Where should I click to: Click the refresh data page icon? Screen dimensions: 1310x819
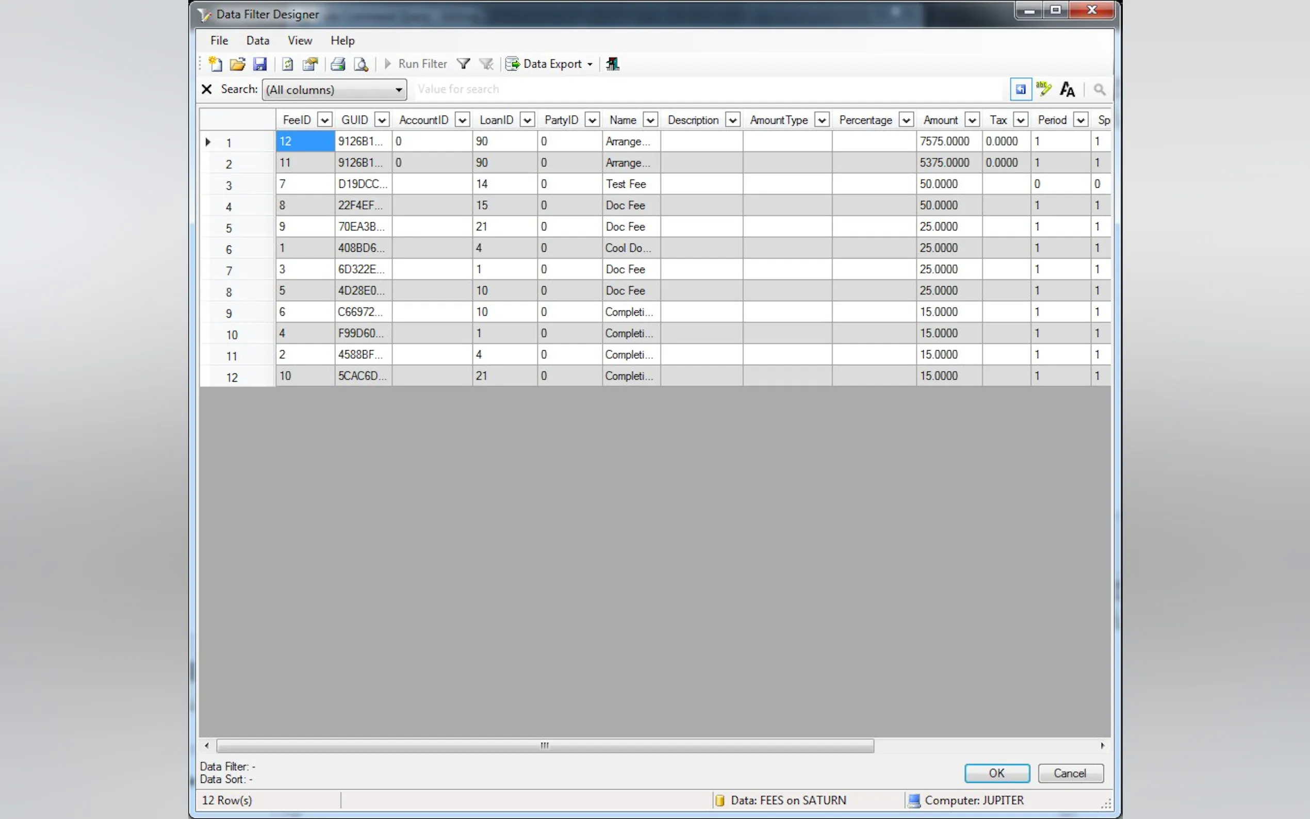click(288, 64)
